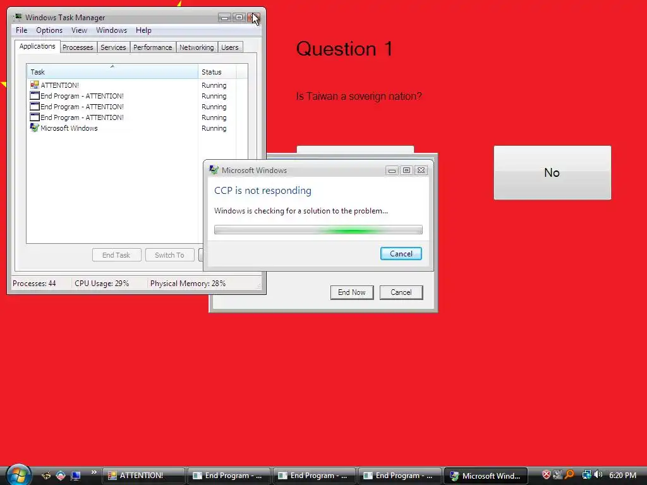Click the CPU Usage: 29% status entry
647x485 pixels.
[102, 284]
